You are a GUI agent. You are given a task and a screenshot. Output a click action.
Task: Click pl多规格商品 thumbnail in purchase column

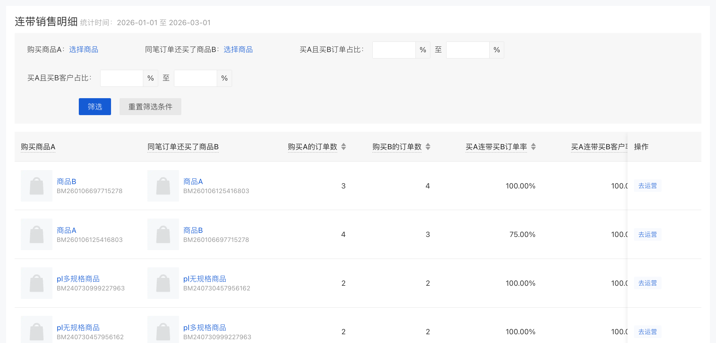[37, 283]
